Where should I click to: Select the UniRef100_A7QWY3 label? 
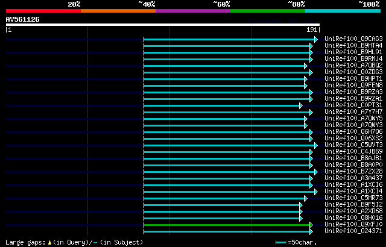coord(353,125)
